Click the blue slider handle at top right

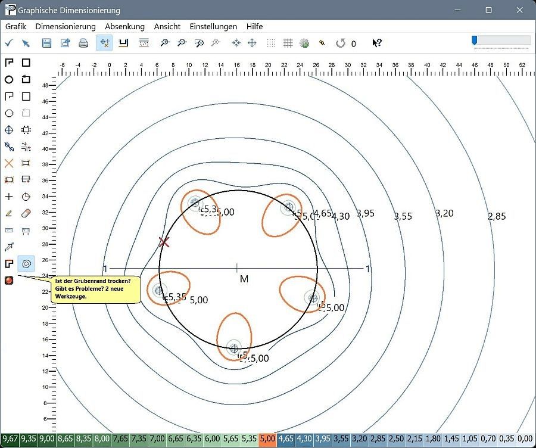point(474,40)
